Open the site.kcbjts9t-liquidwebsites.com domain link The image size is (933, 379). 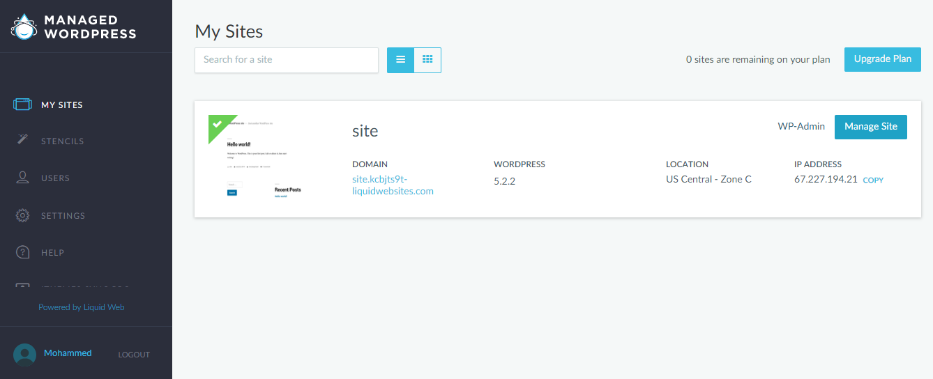coord(393,185)
